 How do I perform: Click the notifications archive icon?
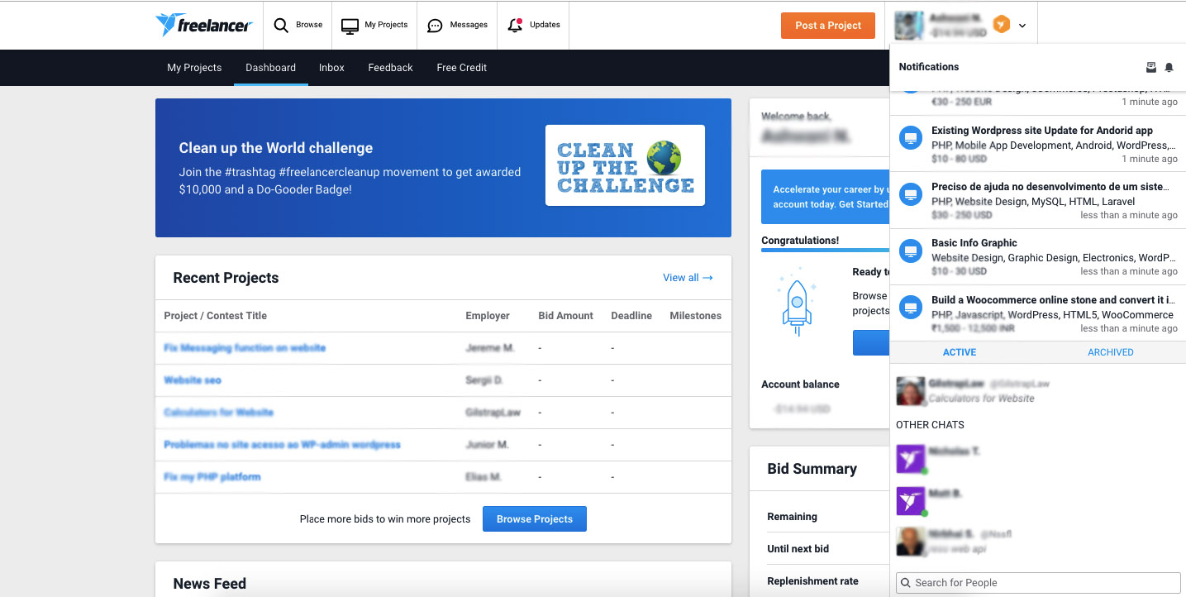[x=1151, y=67]
